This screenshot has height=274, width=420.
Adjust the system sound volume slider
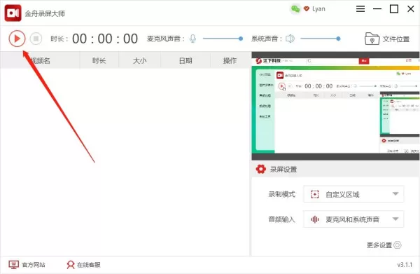321,39
